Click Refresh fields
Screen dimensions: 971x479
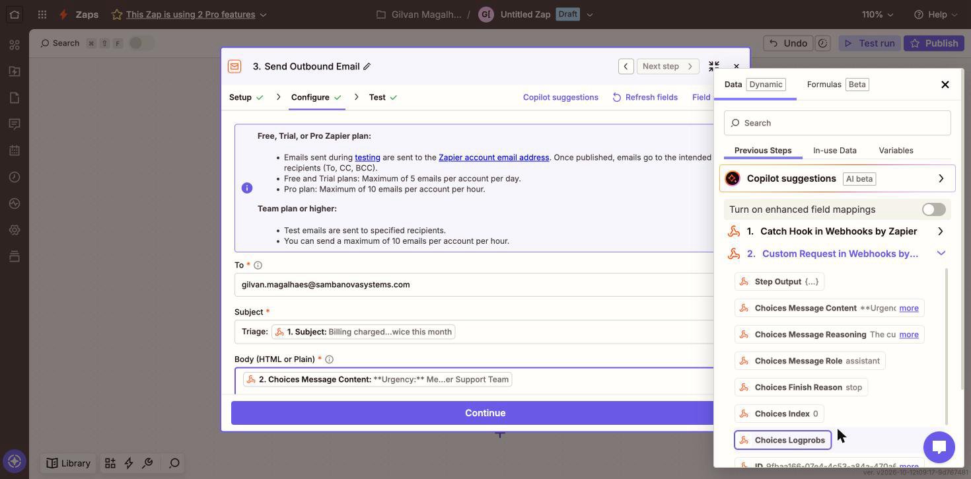point(645,97)
